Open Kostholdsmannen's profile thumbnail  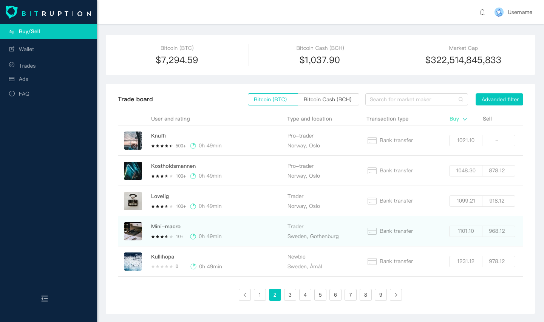[133, 171]
